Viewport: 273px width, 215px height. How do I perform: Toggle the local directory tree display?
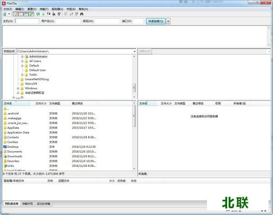click(21, 14)
